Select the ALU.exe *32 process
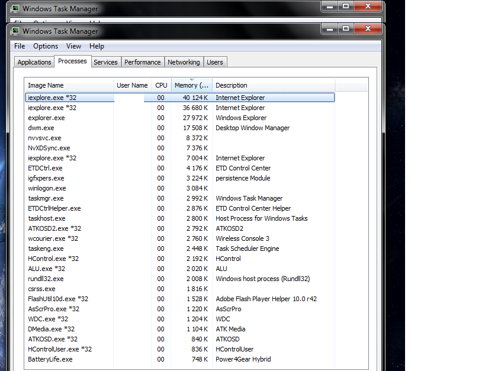 click(179, 269)
